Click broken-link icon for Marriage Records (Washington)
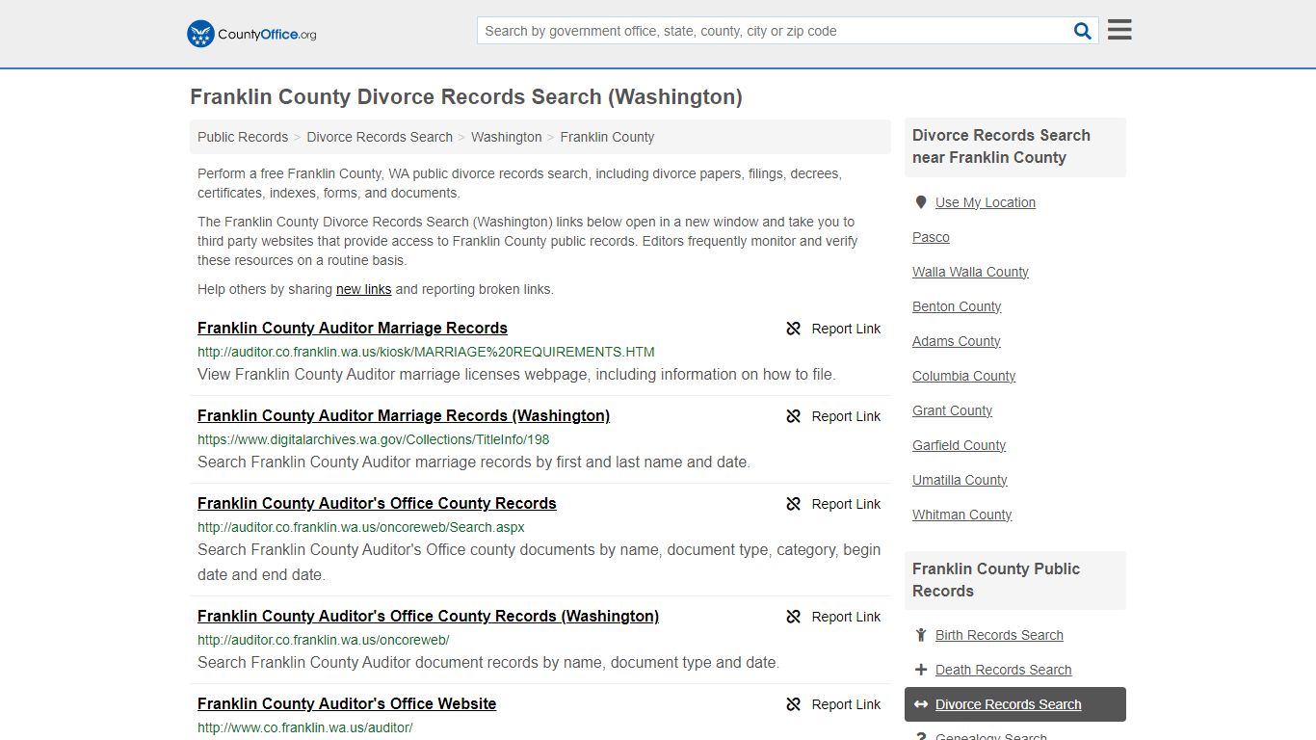Image resolution: width=1316 pixels, height=740 pixels. click(x=794, y=416)
